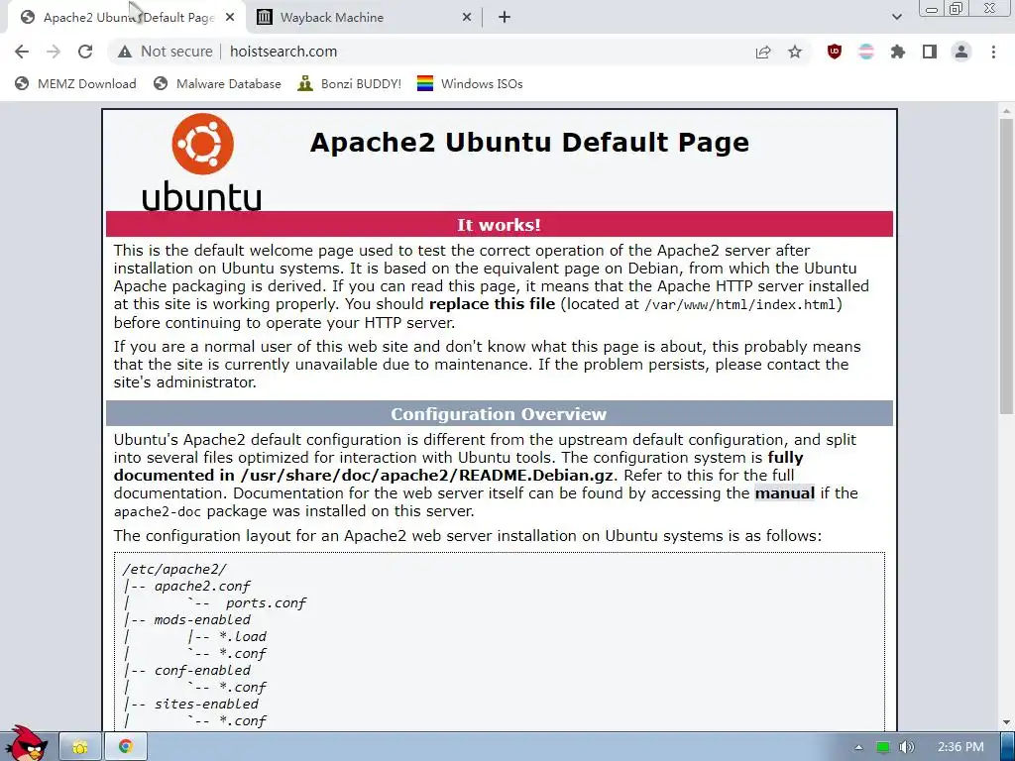Viewport: 1015px width, 761px height.
Task: Open the Chrome three-dot menu
Action: [993, 52]
